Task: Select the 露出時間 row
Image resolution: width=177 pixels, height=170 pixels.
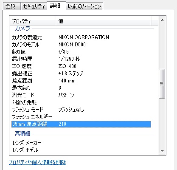Action: (x=81, y=59)
